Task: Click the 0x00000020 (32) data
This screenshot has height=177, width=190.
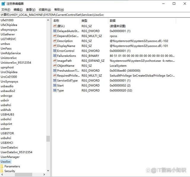Action: click(x=121, y=90)
